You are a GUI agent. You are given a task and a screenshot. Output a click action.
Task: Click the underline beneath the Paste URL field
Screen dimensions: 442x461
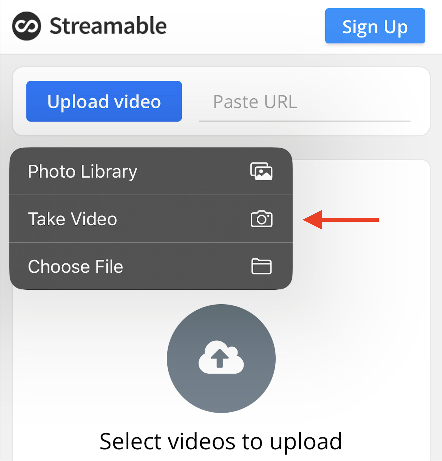(x=305, y=121)
